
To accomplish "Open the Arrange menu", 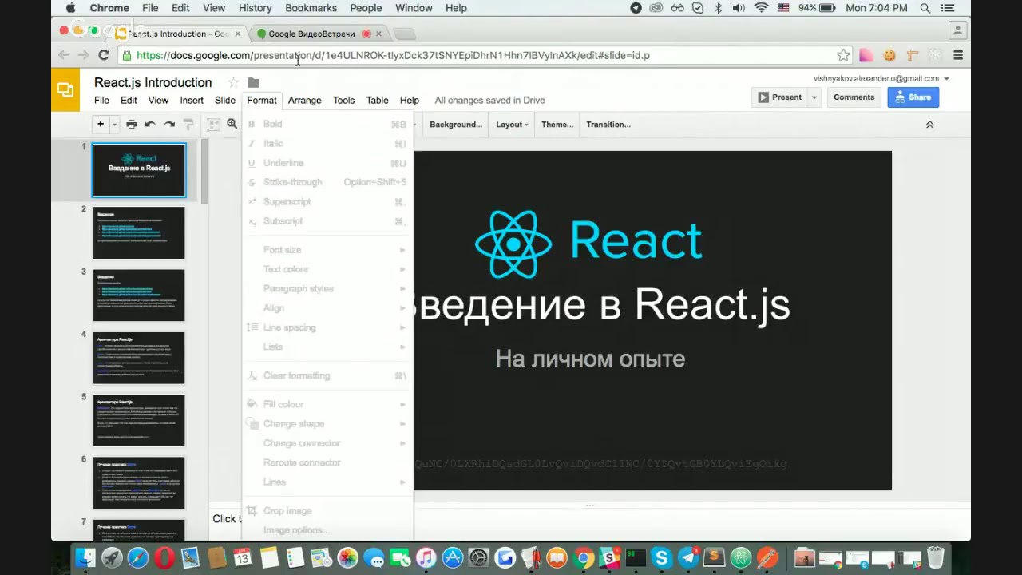I will pyautogui.click(x=304, y=100).
